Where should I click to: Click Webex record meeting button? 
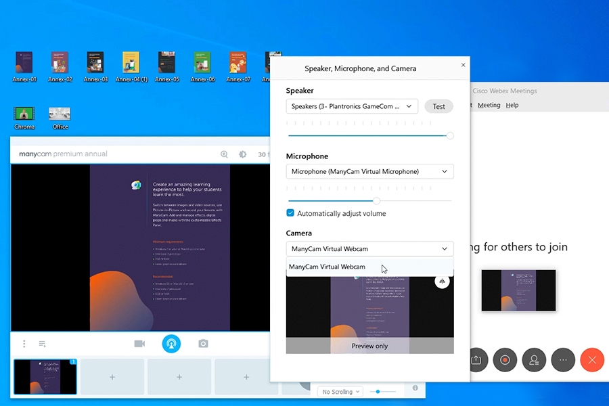click(x=505, y=360)
